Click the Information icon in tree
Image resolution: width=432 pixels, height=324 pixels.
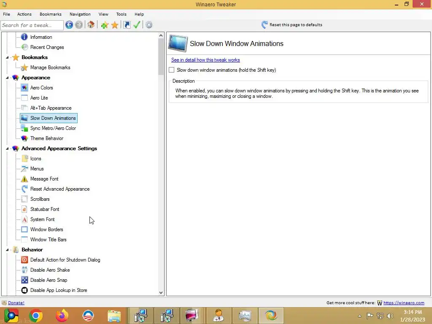pyautogui.click(x=24, y=37)
